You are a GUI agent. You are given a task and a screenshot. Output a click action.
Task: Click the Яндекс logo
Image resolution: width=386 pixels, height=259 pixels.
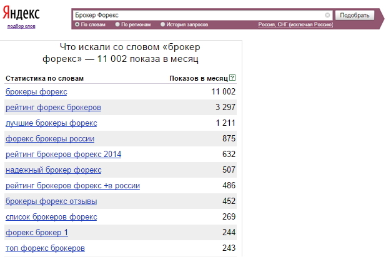tap(22, 14)
